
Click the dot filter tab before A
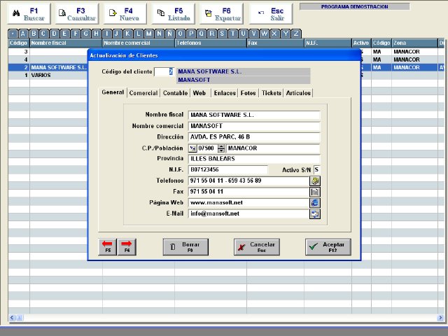[x=13, y=34]
